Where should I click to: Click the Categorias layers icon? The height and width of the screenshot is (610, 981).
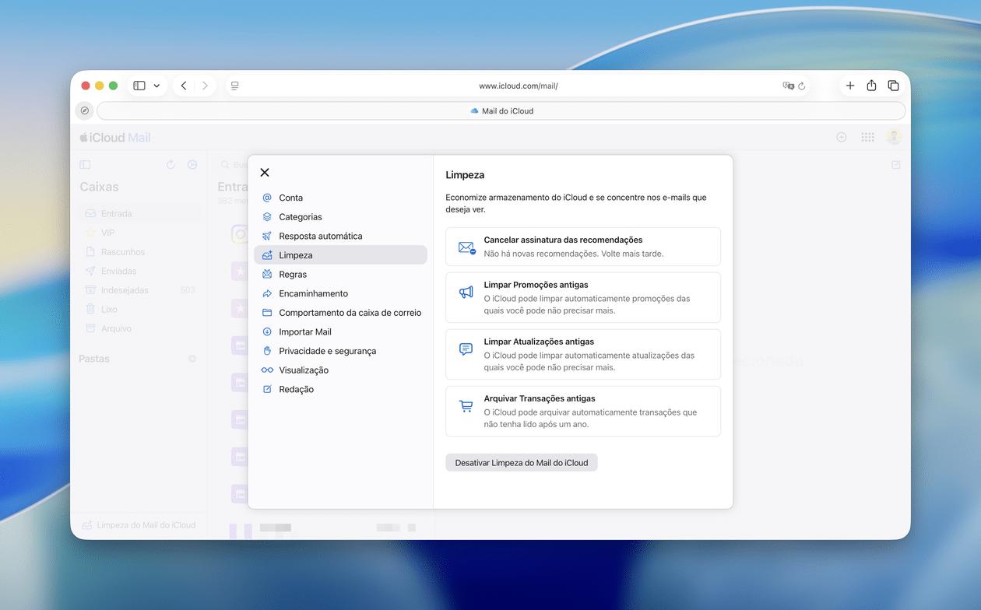tap(267, 217)
